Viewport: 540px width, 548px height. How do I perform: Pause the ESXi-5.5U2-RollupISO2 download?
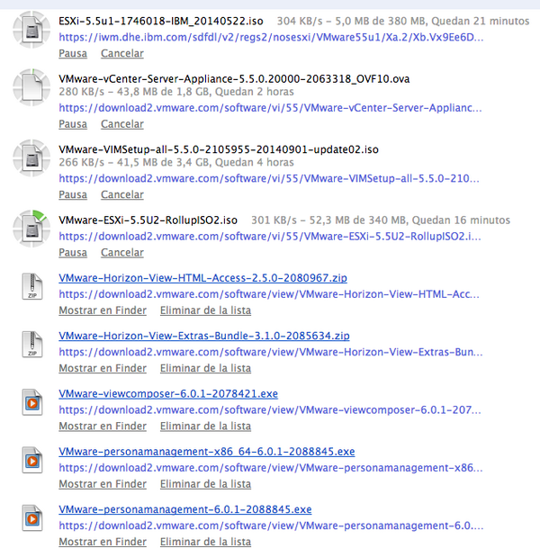point(73,253)
